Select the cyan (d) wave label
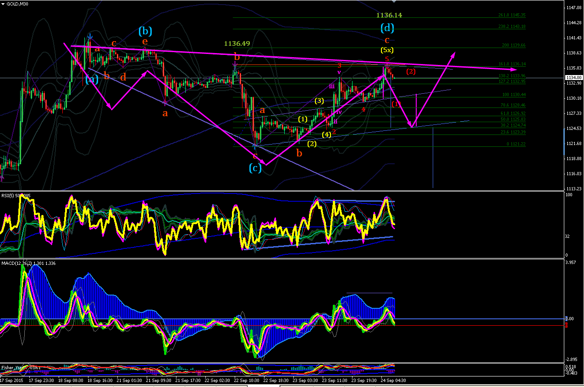 pos(387,28)
